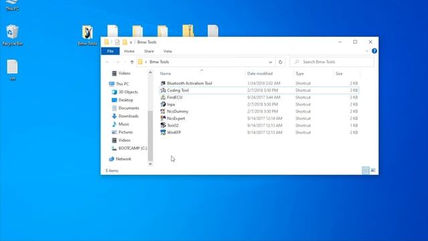428x241 pixels.
Task: Open recent locations dropdown arrow
Action: pos(125,62)
